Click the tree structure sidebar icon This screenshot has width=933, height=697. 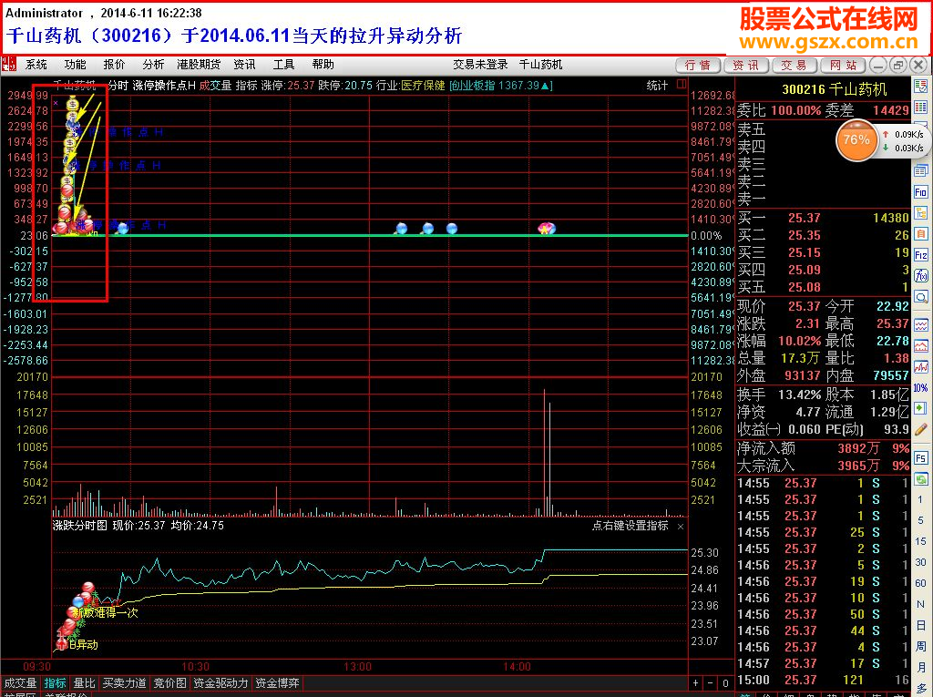[x=920, y=212]
